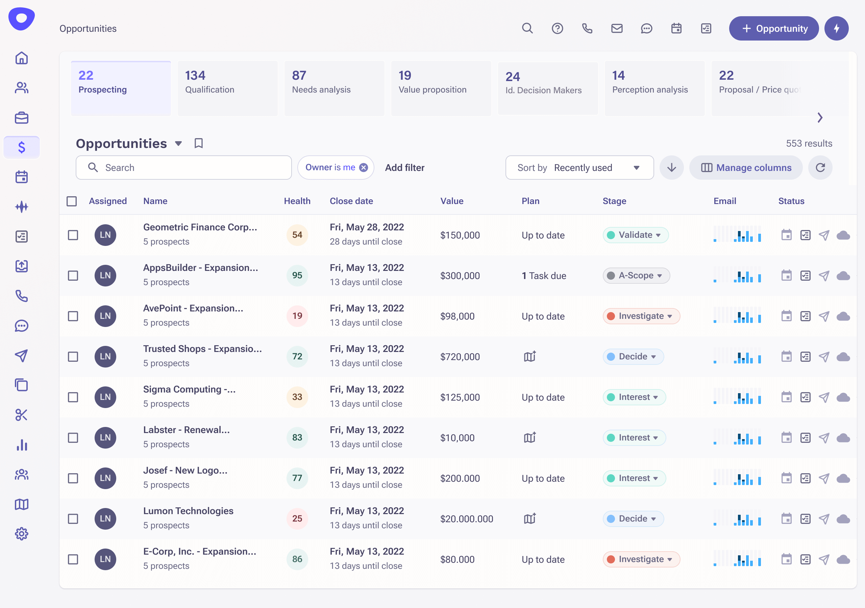Select the dollar Opportunities icon in the sidebar

click(x=22, y=147)
